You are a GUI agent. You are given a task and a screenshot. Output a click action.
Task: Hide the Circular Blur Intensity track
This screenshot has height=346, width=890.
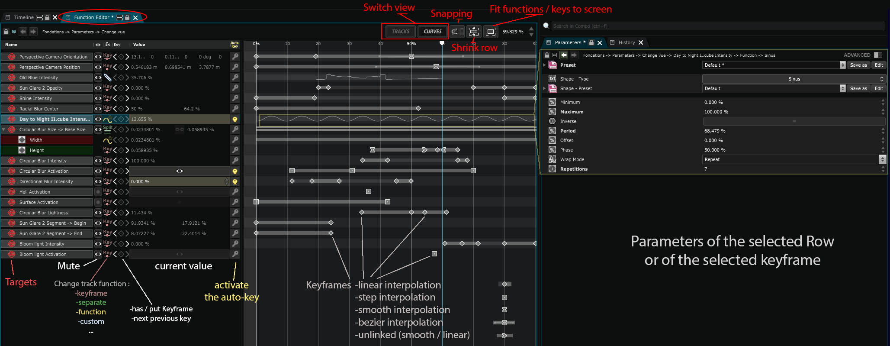(98, 161)
